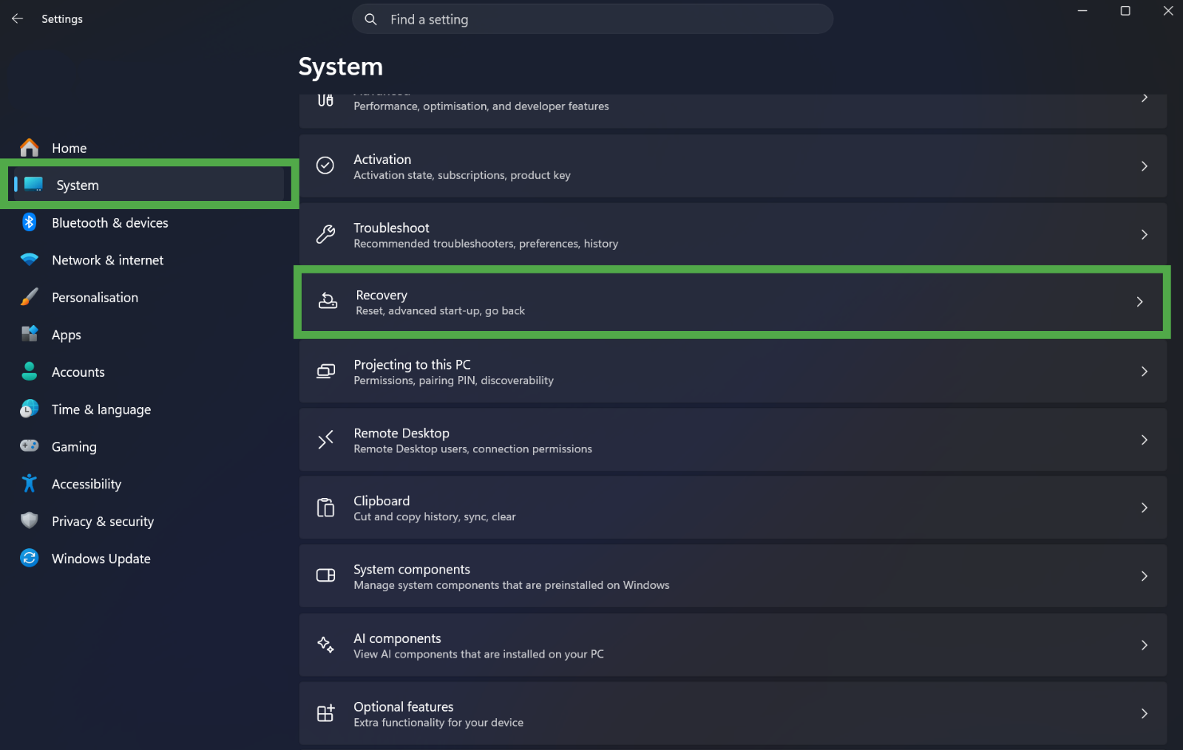Click the Network wifi icon in sidebar

tap(30, 259)
